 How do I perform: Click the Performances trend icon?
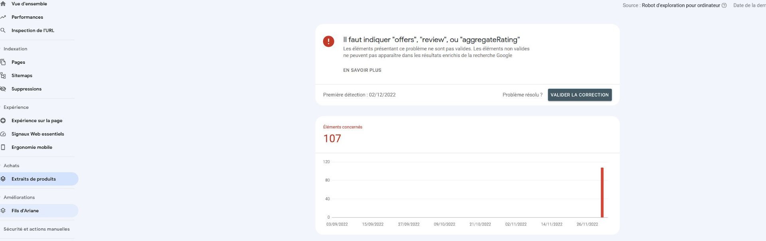(3, 17)
